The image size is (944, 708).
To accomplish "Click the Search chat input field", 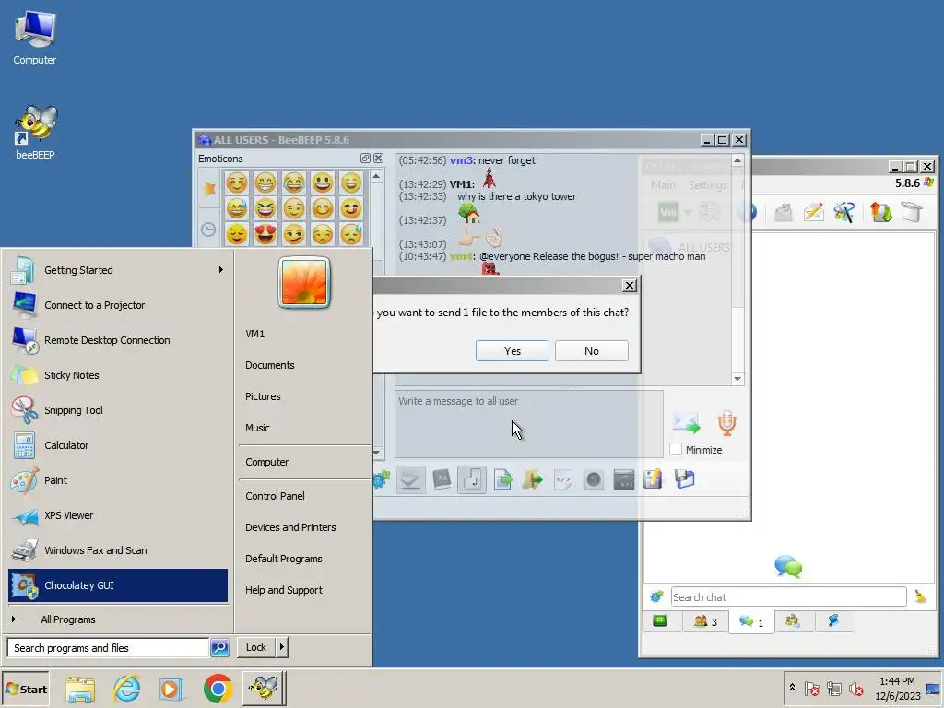I will 788,596.
